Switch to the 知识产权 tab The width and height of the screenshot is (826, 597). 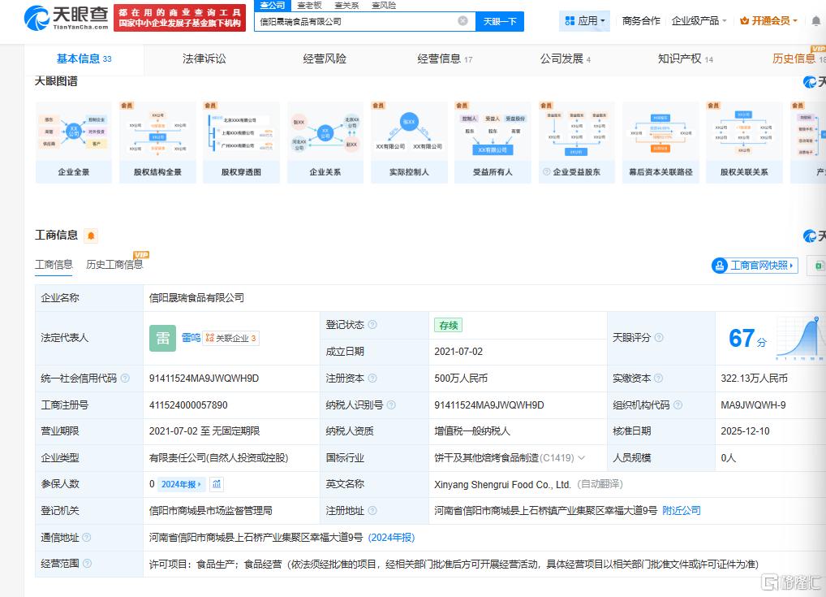click(x=686, y=58)
